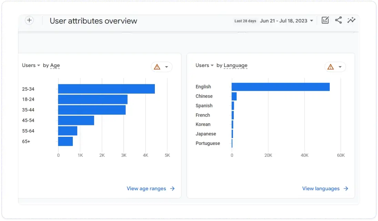Open the Users metric dropdown on Language card
378x221 pixels.
(205, 65)
